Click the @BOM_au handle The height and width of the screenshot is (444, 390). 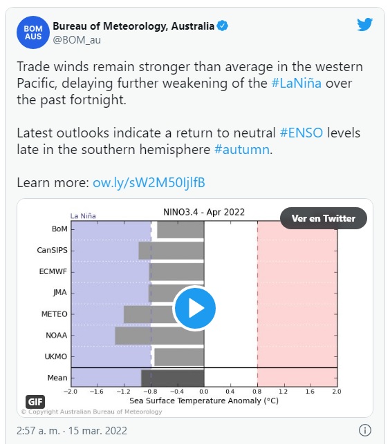77,40
